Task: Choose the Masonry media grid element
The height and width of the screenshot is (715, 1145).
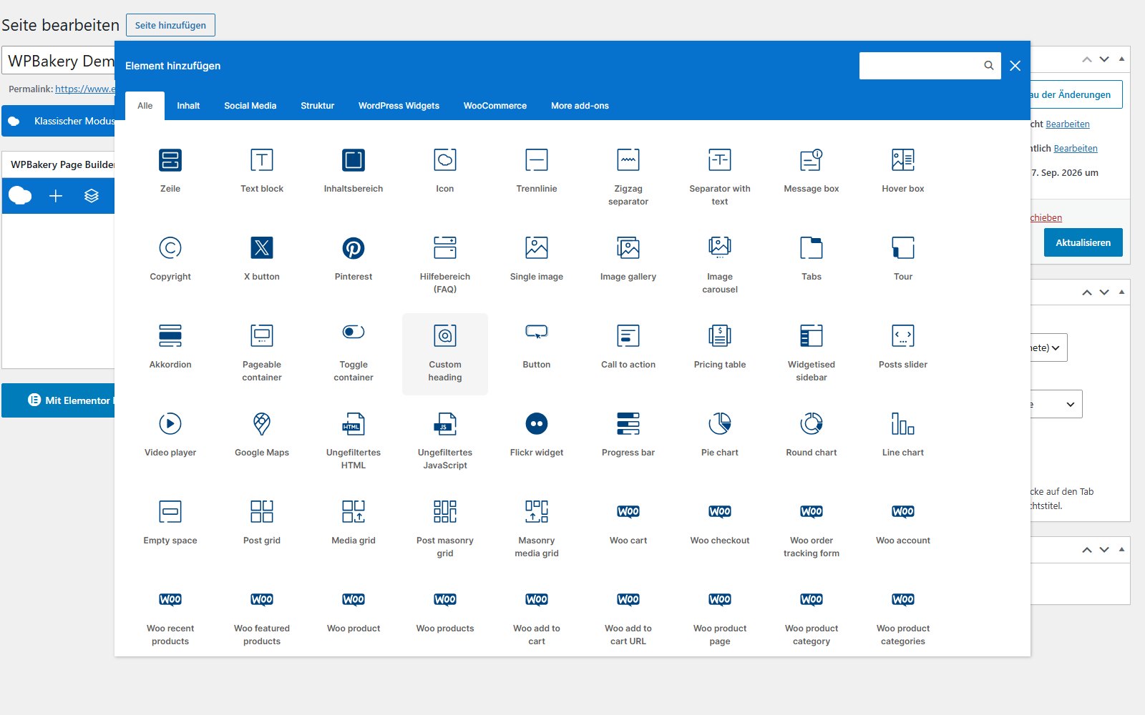Action: [x=537, y=528]
